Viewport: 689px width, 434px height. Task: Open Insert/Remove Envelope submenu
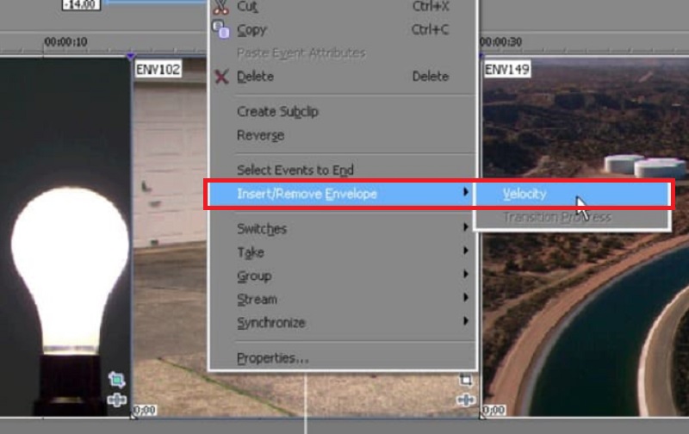(340, 194)
